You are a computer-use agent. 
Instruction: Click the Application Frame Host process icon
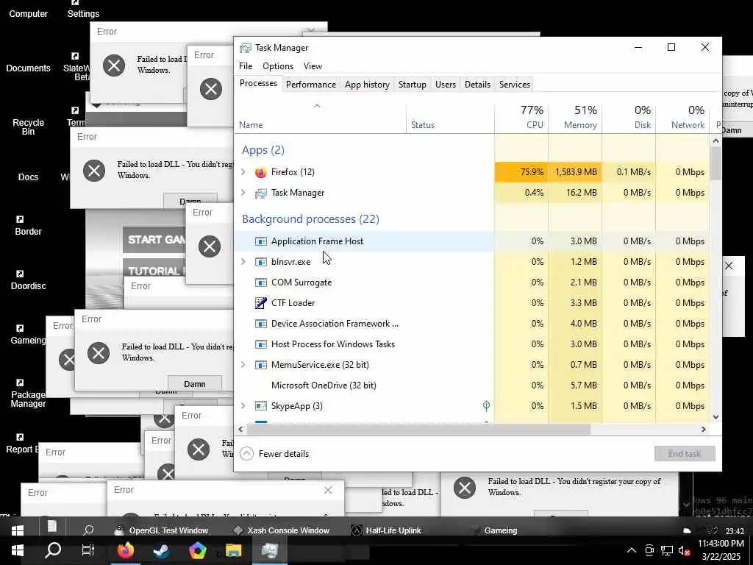261,241
